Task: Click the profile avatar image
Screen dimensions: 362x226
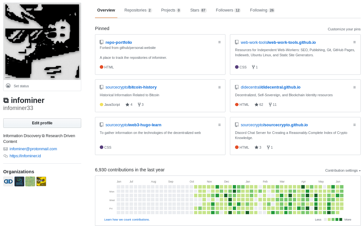Action: point(42,41)
